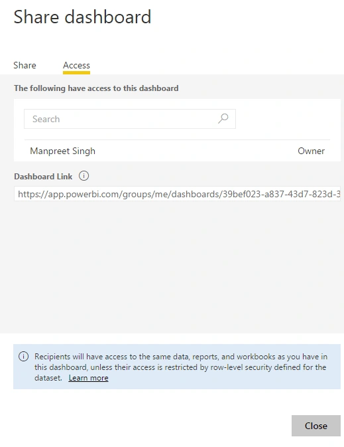Click the Dashboard Link label text
344x447 pixels.
(x=43, y=177)
